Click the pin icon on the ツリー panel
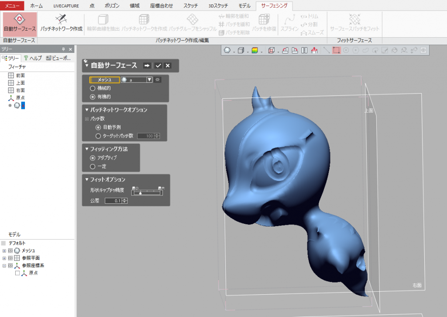This screenshot has width=447, height=317. 63,49
